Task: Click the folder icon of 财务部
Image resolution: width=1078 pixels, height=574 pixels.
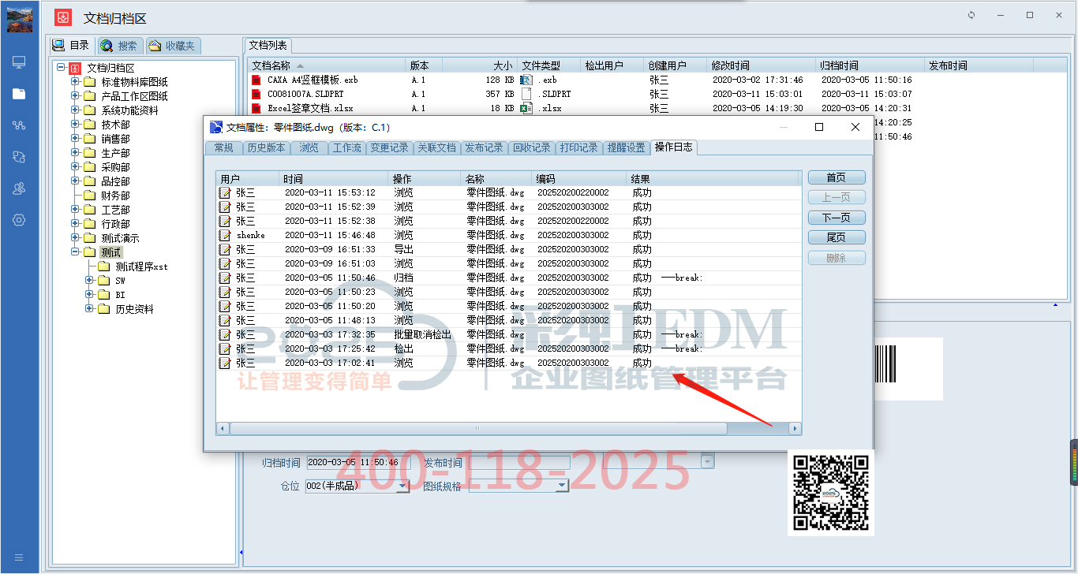Action: tap(89, 196)
